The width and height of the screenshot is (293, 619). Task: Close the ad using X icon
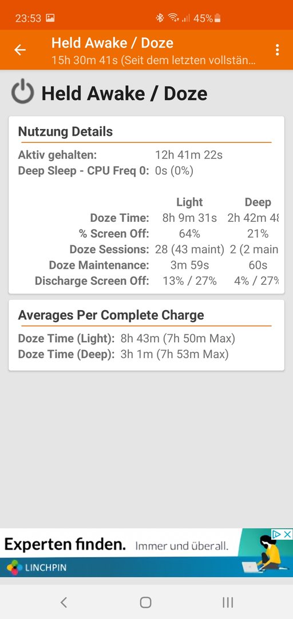click(288, 534)
